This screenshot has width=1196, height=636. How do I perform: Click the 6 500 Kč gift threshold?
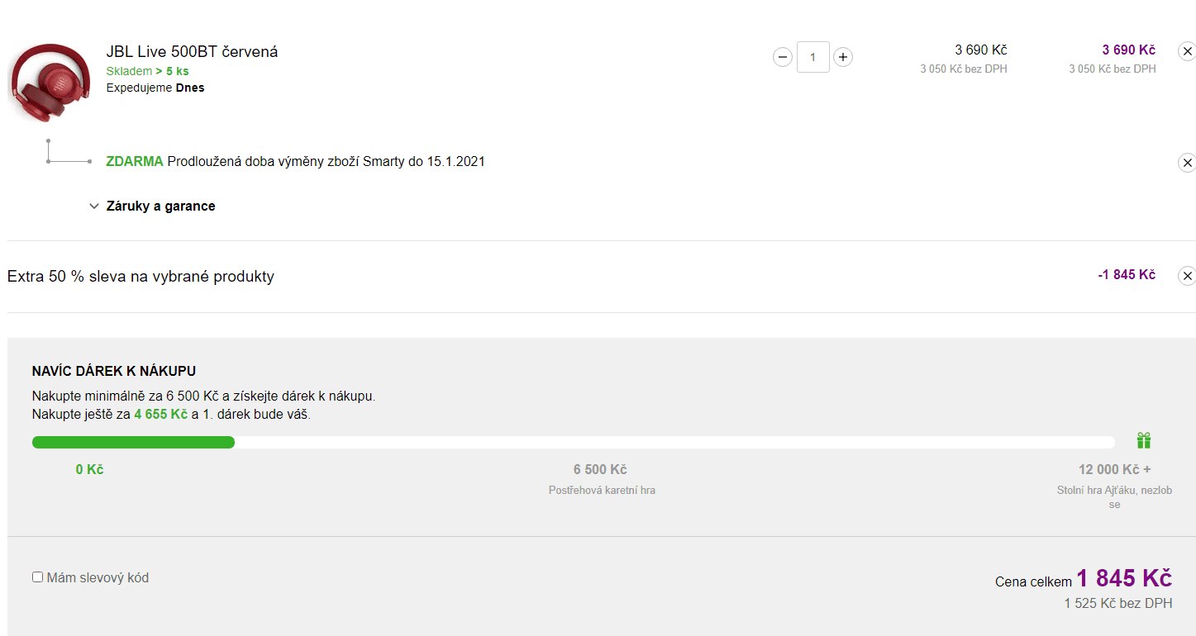coord(600,469)
